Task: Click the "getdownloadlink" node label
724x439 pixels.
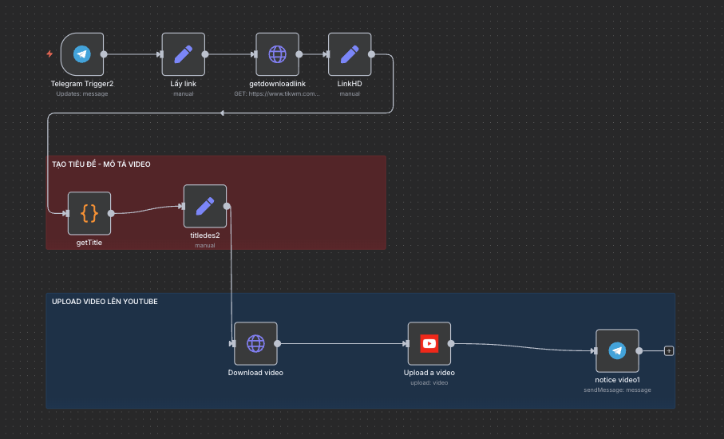Action: tap(278, 84)
